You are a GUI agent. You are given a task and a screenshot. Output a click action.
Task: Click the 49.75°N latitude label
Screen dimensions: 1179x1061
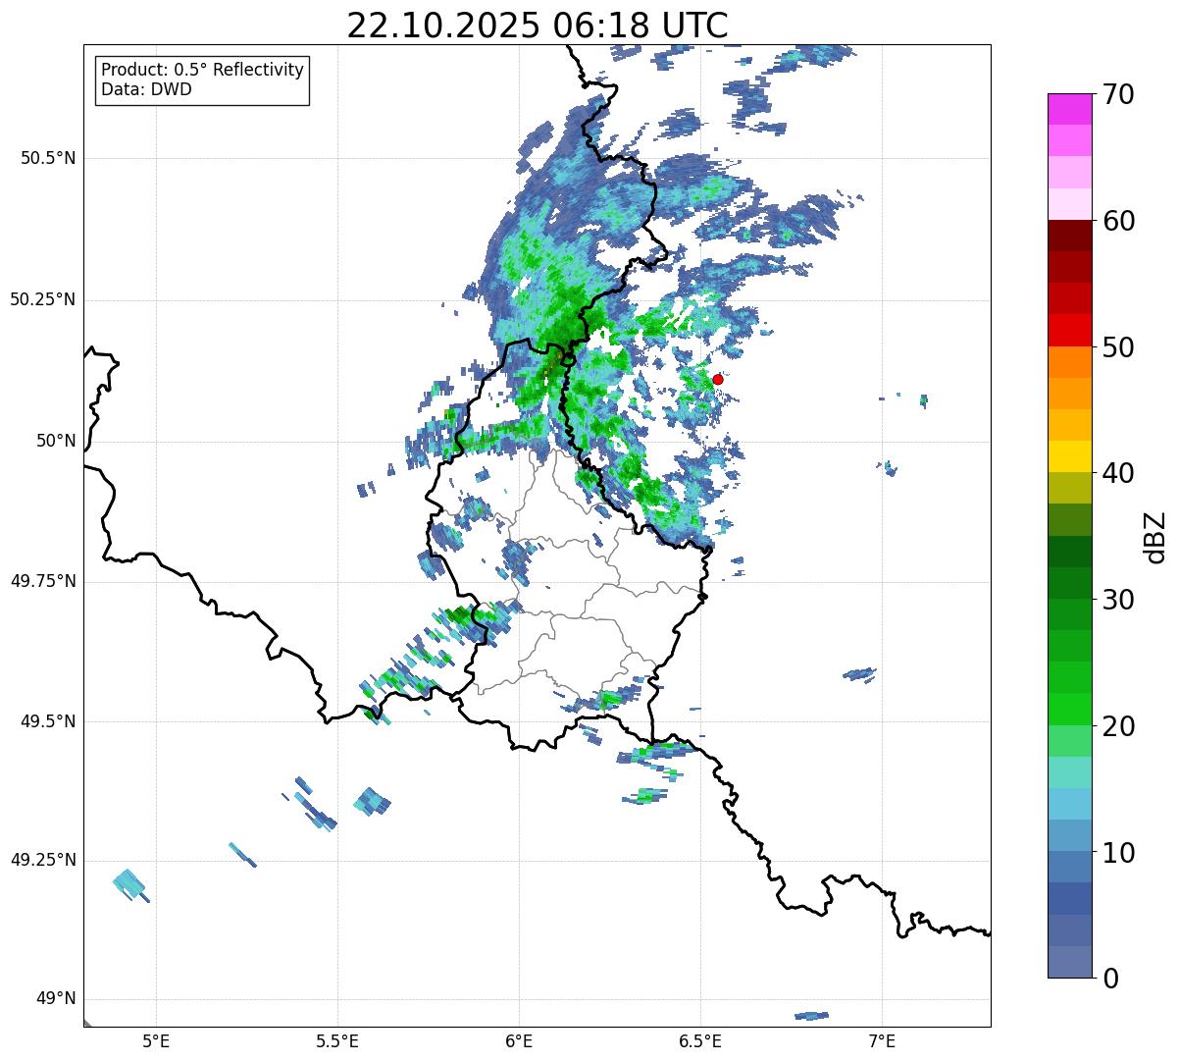coord(43,581)
